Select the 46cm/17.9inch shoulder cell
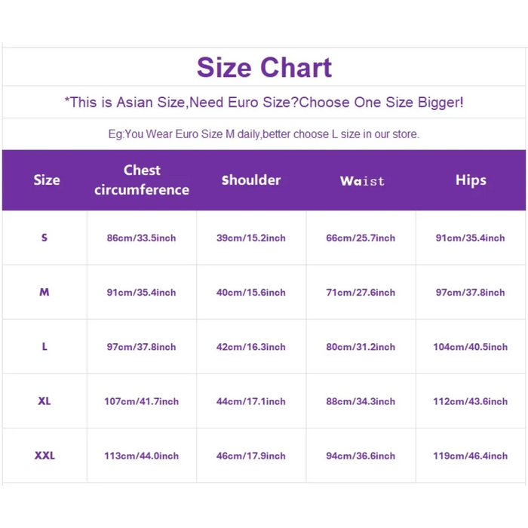 click(251, 456)
